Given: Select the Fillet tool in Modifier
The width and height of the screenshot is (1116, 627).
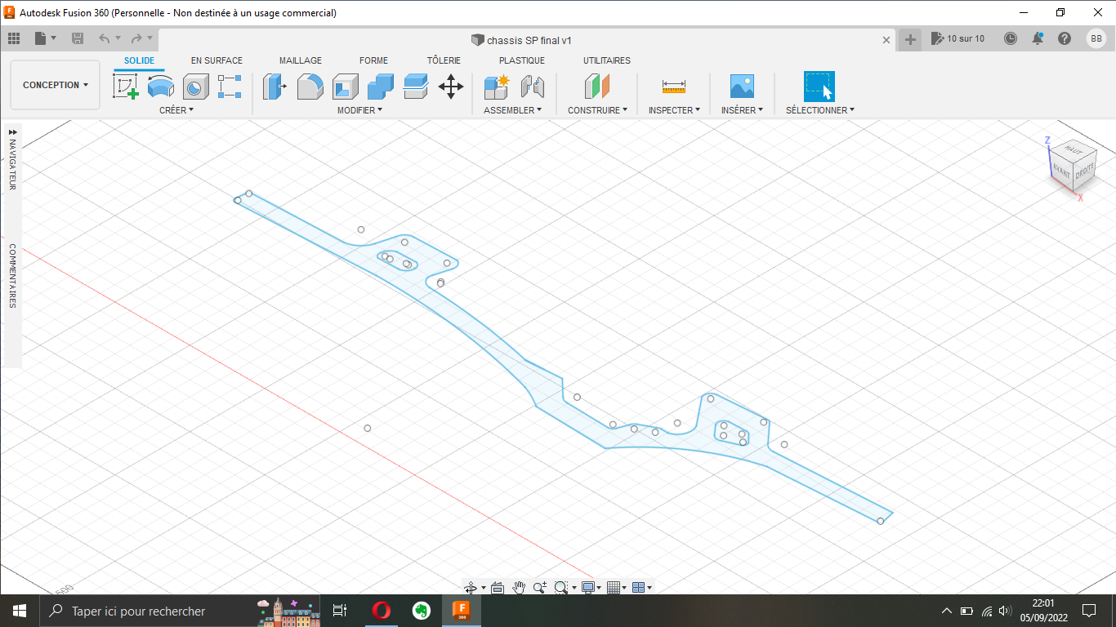Looking at the screenshot, I should click(x=310, y=87).
